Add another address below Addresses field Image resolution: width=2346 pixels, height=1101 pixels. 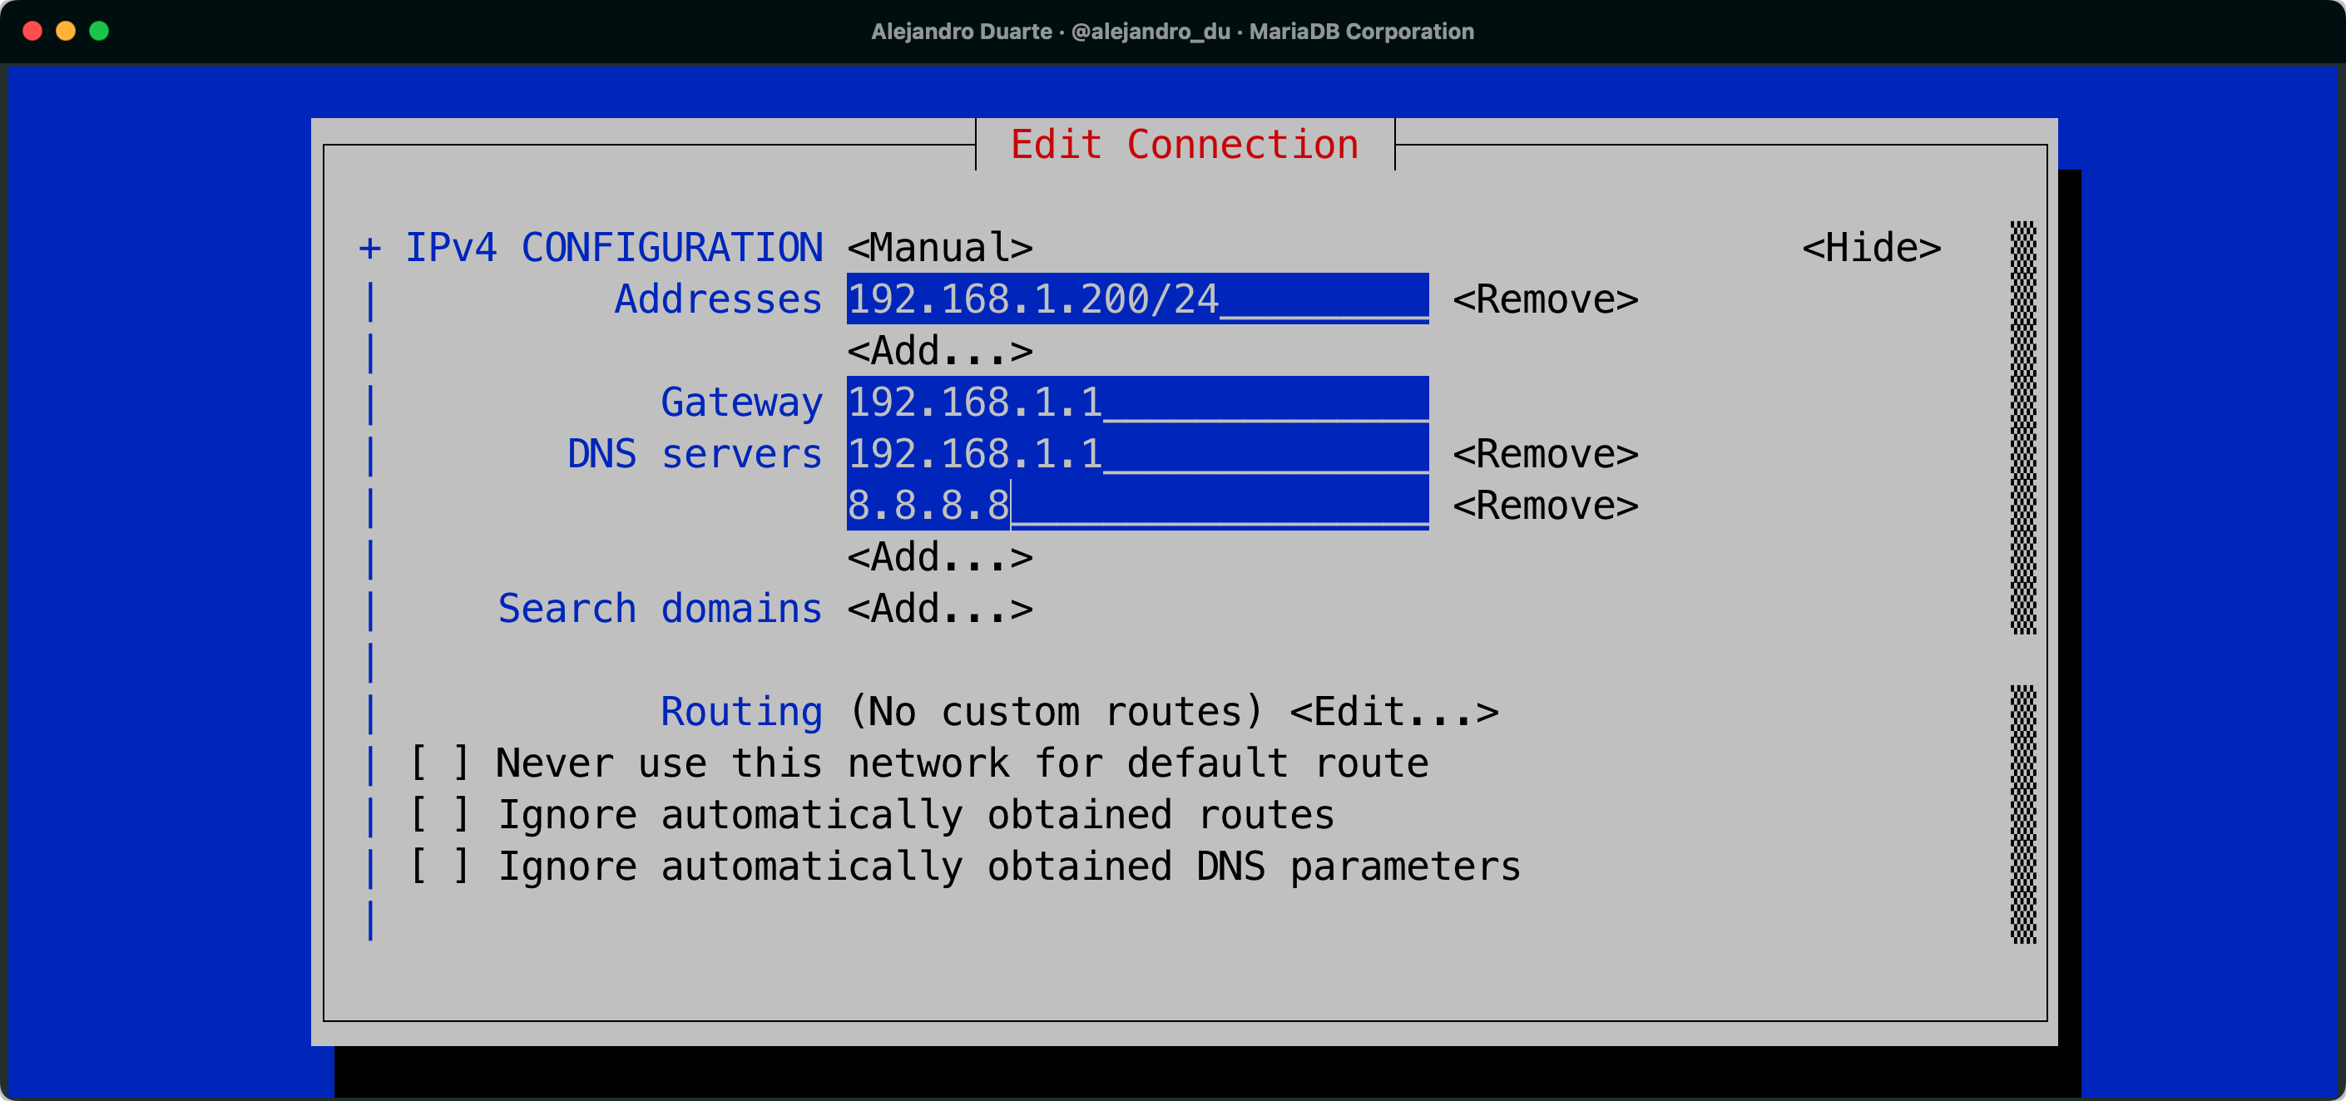tap(939, 351)
